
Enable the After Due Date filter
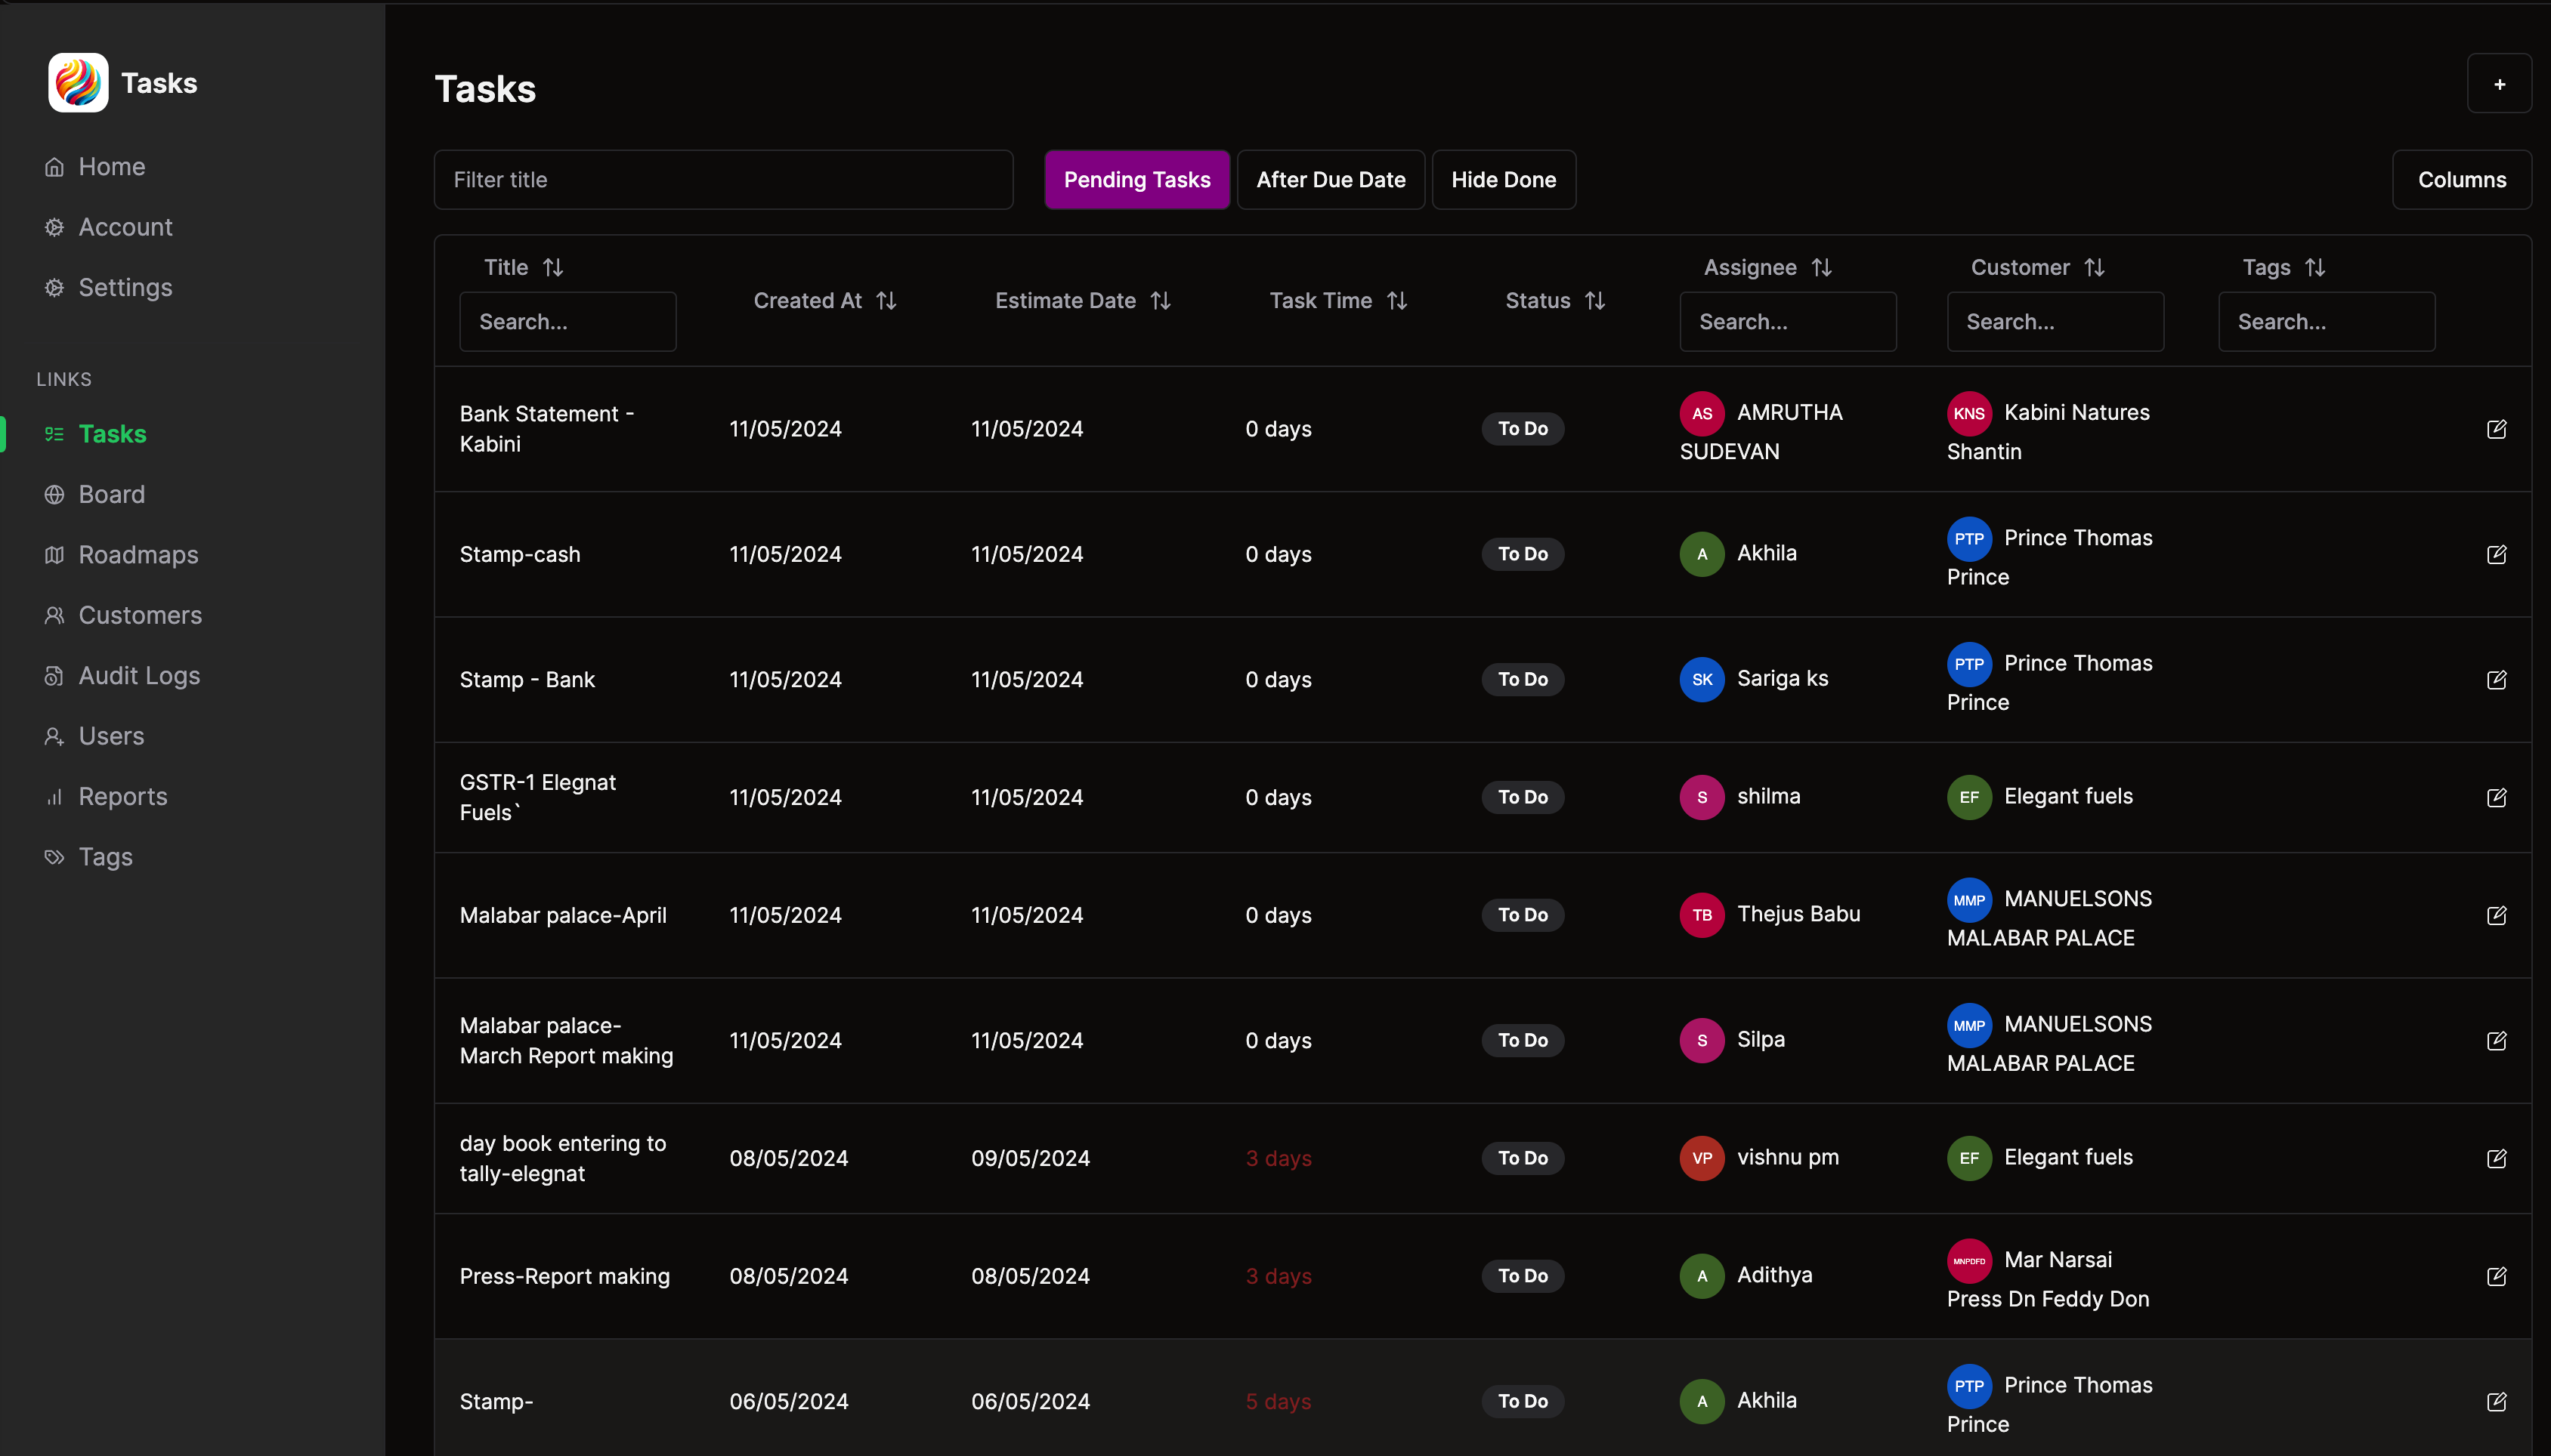point(1331,179)
